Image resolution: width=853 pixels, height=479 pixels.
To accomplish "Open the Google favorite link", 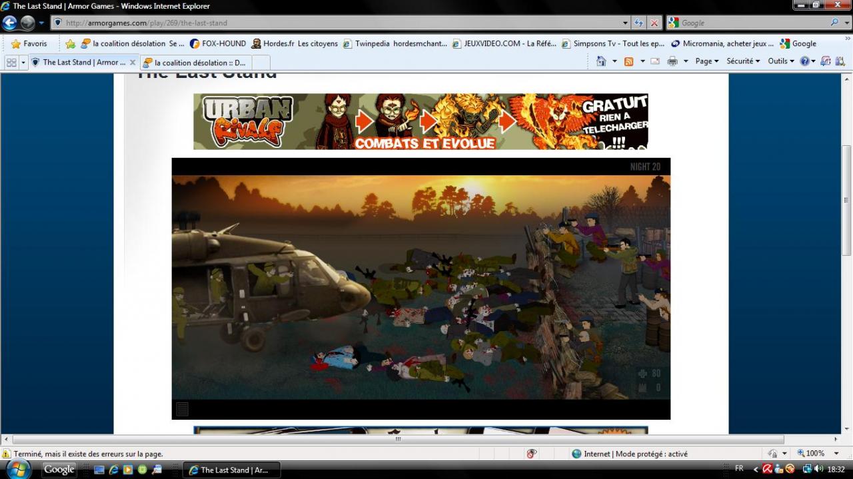I will [x=798, y=44].
